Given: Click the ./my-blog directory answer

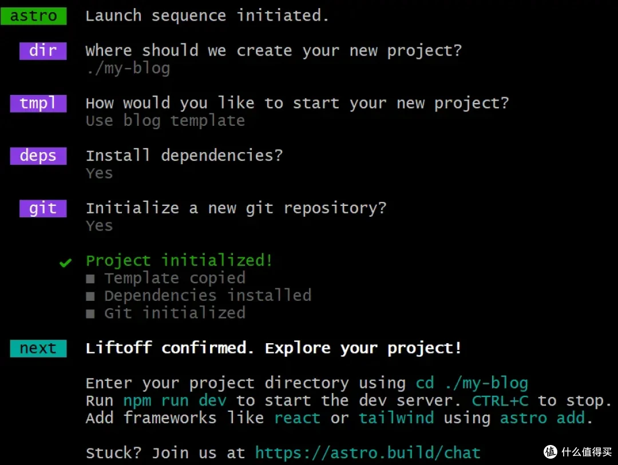Looking at the screenshot, I should (x=128, y=69).
